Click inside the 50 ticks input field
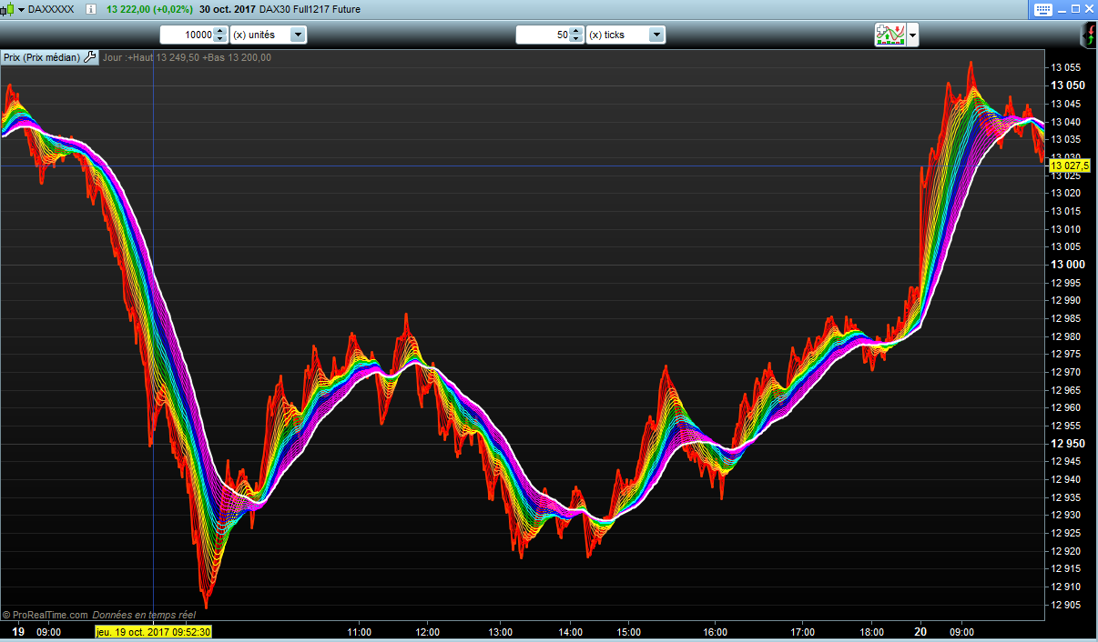Viewport: 1098px width, 642px height. 543,35
